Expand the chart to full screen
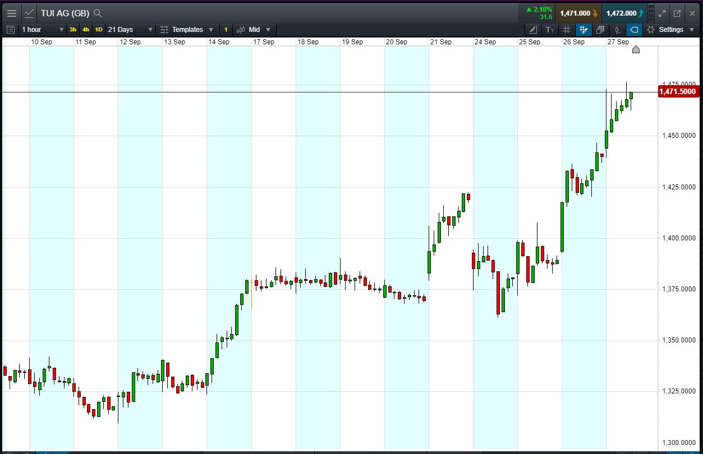Viewport: 703px width, 454px height. tap(662, 13)
